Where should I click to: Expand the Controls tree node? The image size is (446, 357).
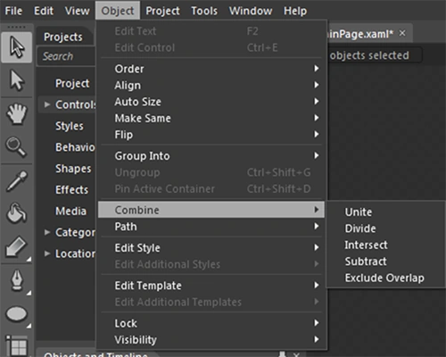pyautogui.click(x=47, y=104)
